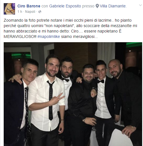Open the group photo in viewer

73,94
